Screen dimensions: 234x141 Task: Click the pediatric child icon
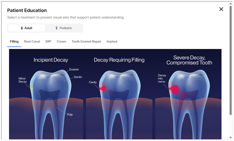(x=57, y=28)
